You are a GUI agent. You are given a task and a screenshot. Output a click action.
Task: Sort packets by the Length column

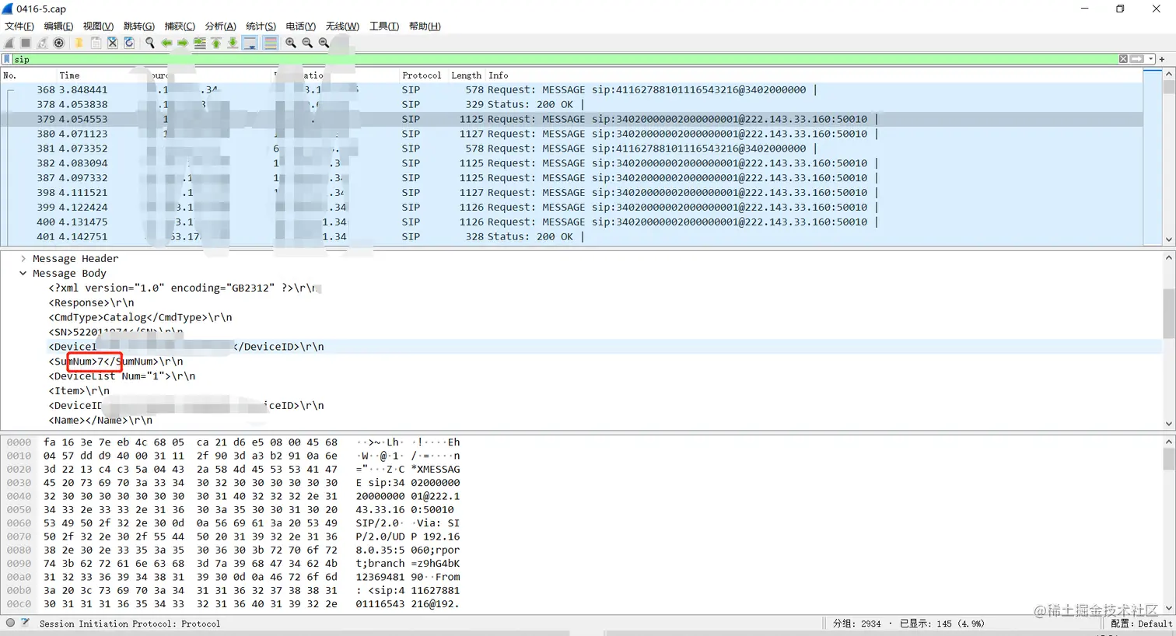466,75
